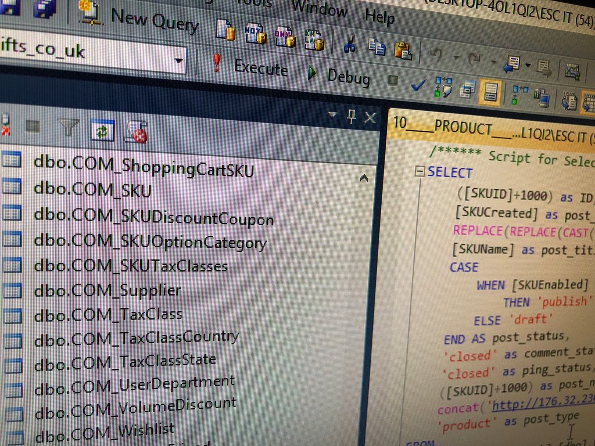The height and width of the screenshot is (446, 595).
Task: Click the XMLA query icon
Action: (x=314, y=40)
